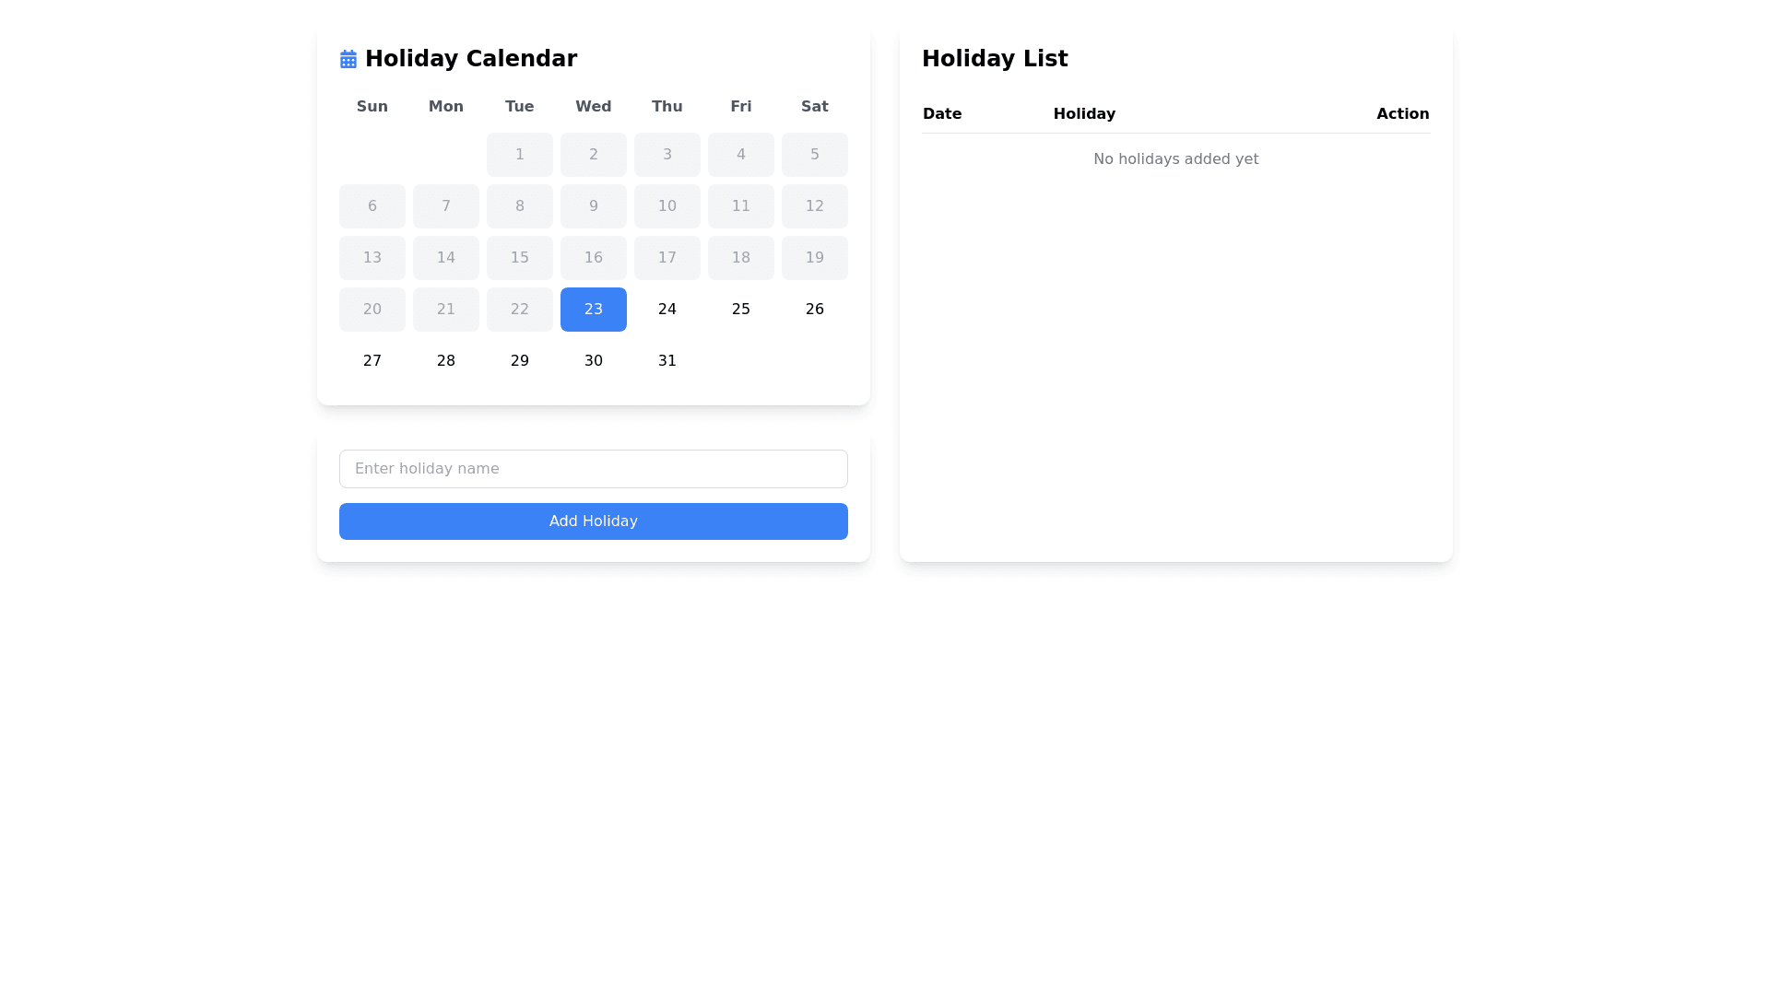Click the Holiday column header
Image resolution: width=1770 pixels, height=995 pixels.
point(1084,114)
